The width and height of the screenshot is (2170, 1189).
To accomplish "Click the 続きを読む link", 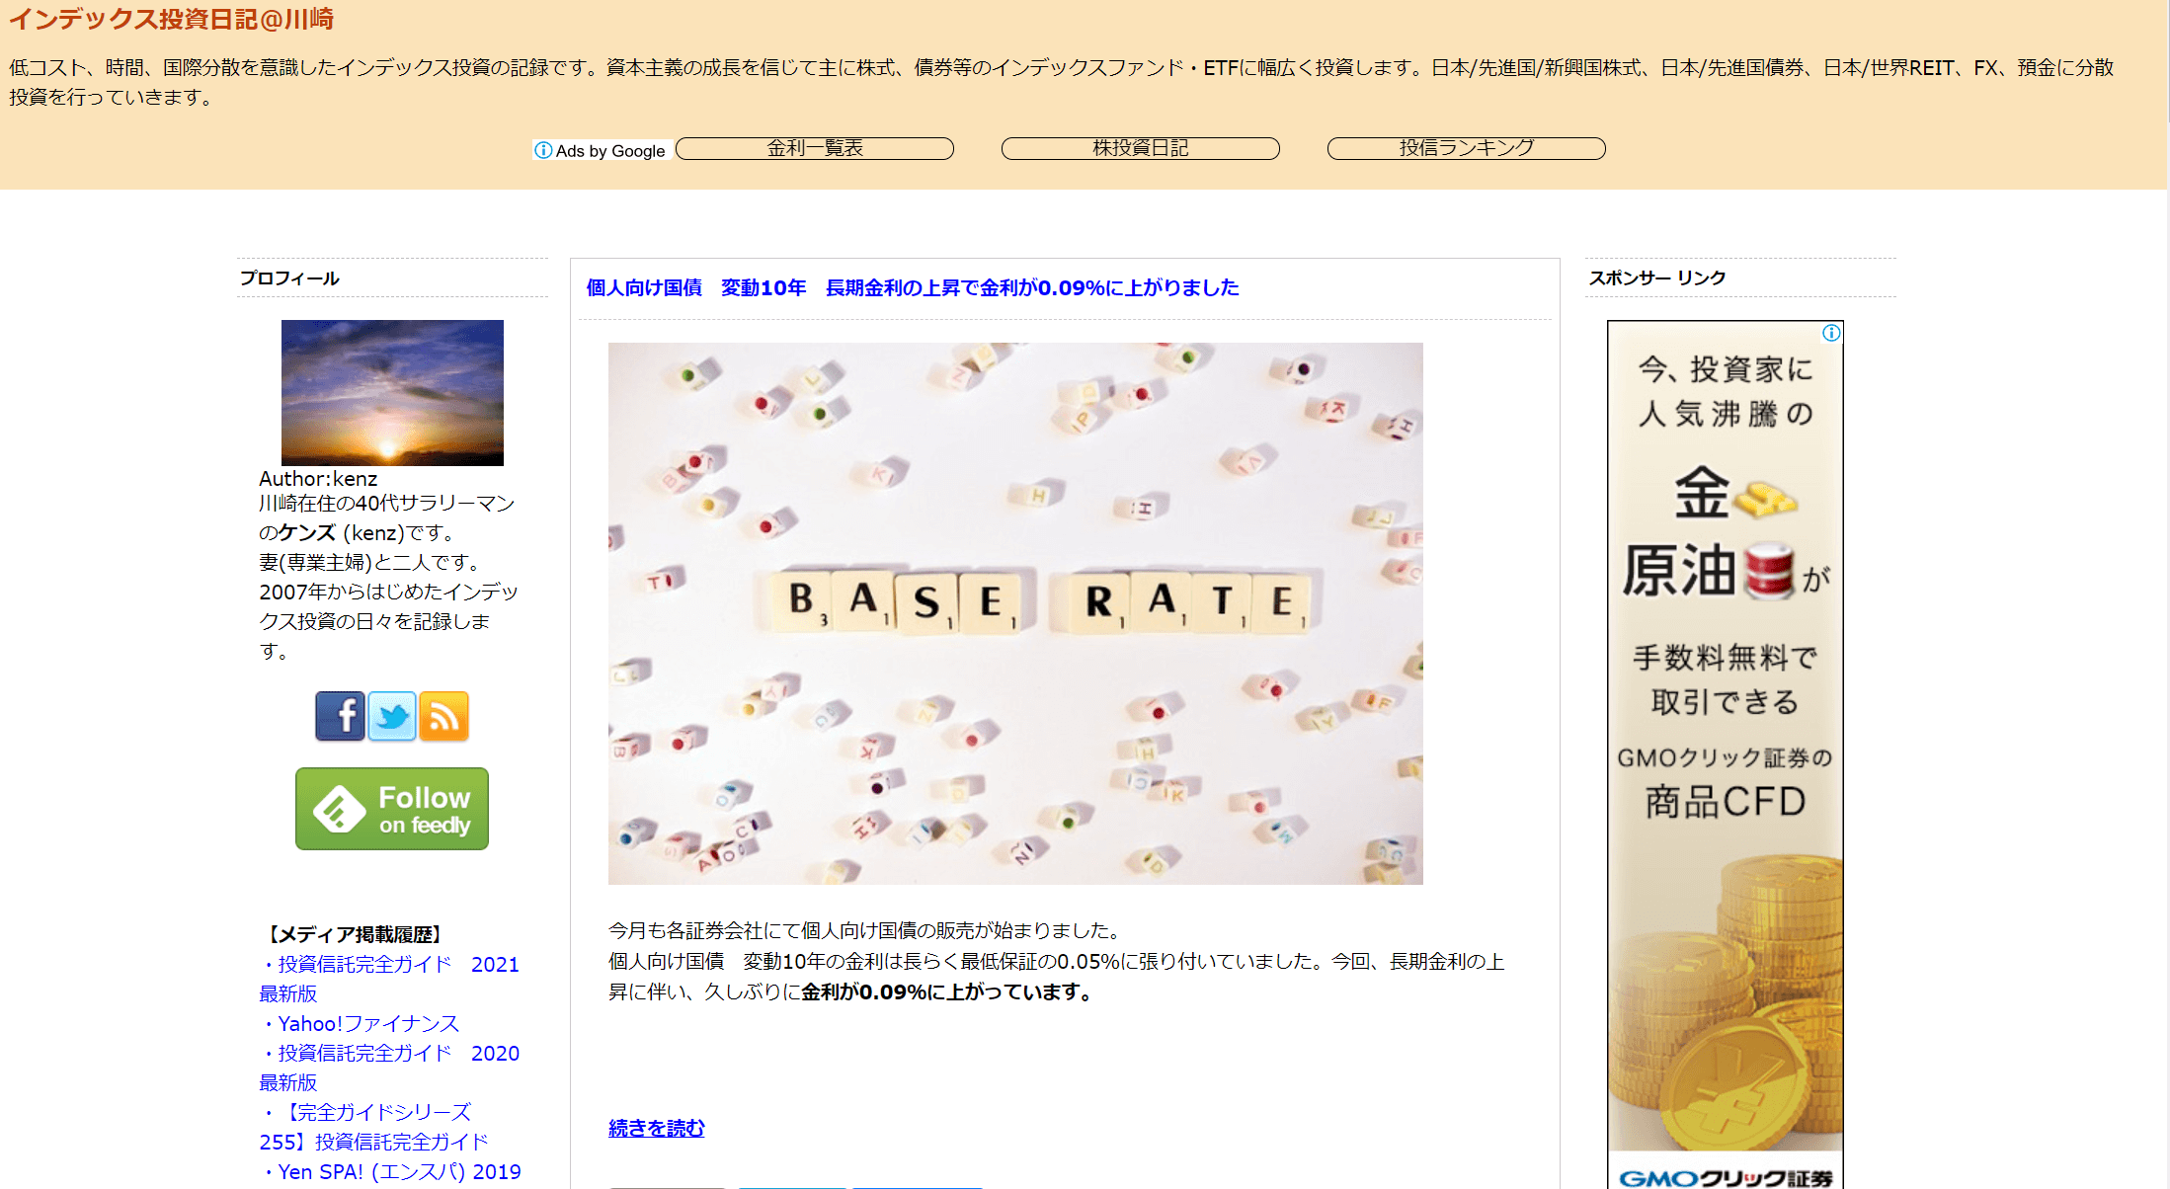I will [x=656, y=1128].
